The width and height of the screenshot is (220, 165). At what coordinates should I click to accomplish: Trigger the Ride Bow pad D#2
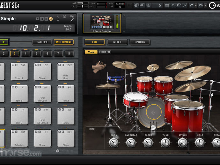coord(66,72)
